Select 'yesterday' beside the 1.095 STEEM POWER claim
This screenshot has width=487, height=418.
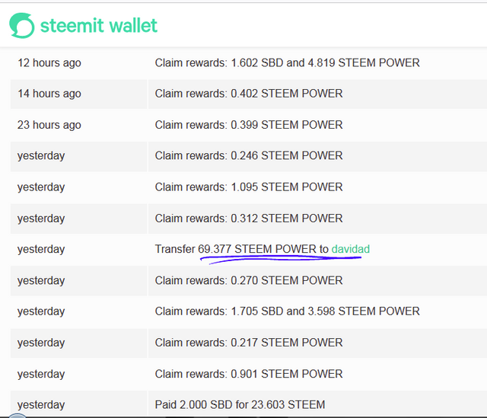pyautogui.click(x=41, y=187)
